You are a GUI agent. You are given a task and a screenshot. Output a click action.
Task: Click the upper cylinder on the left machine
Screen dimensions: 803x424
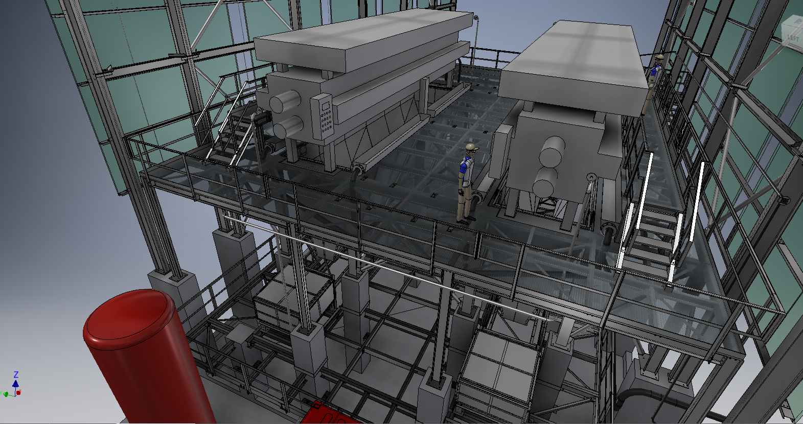point(285,102)
